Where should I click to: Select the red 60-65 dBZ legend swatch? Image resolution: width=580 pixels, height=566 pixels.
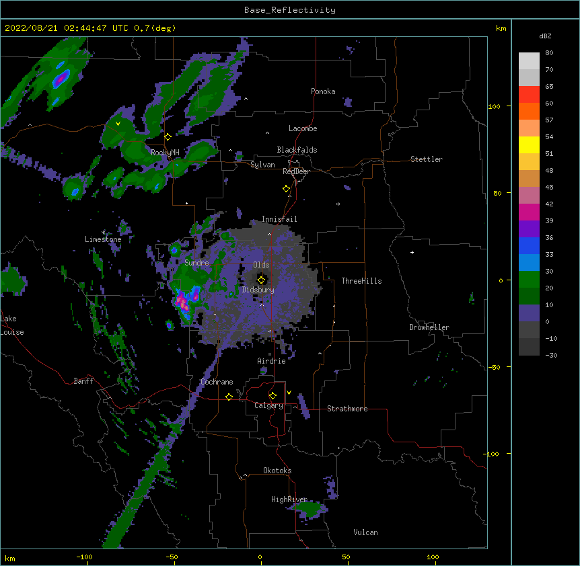point(529,95)
